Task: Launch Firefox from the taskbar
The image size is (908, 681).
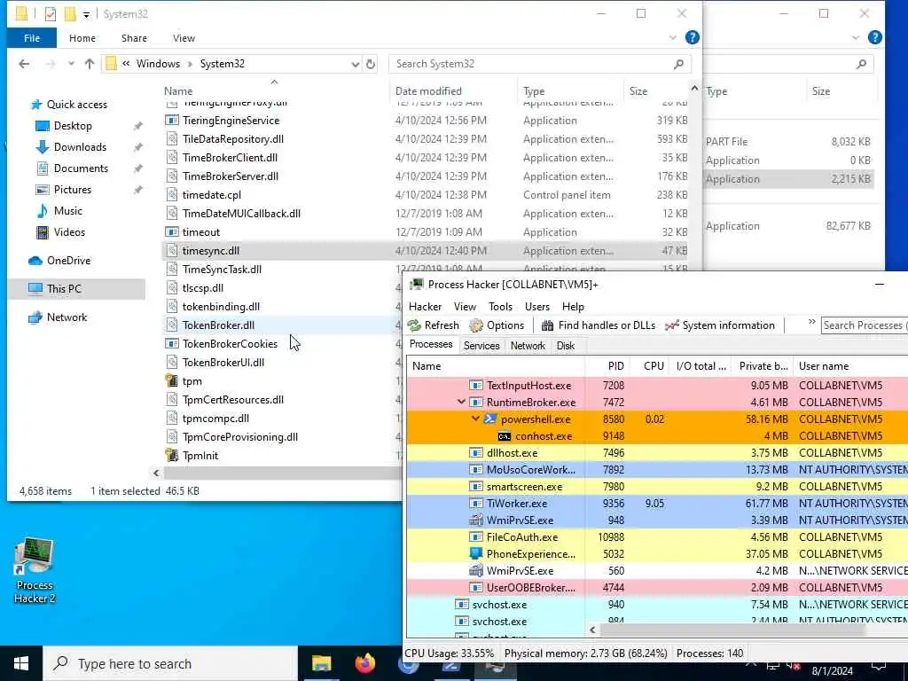Action: (x=364, y=663)
